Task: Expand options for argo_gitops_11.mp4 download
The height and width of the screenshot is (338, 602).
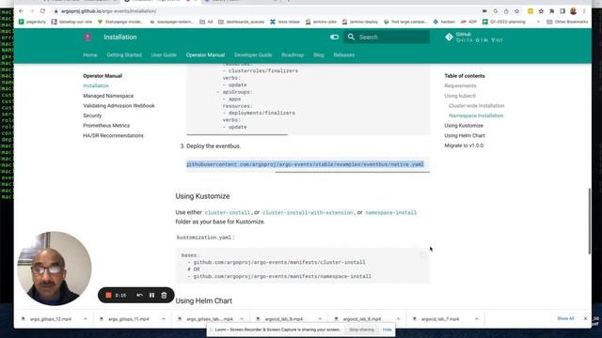Action: click(164, 319)
